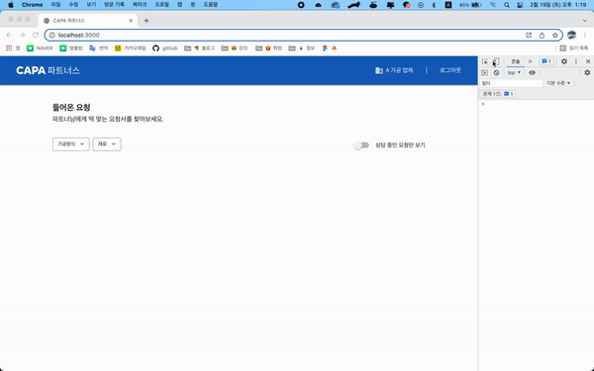The width and height of the screenshot is (594, 371).
Task: View site information icon in address bar
Action: [x=52, y=35]
